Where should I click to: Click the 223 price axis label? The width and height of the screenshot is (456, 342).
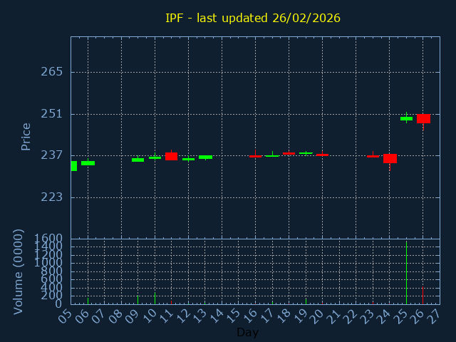(52, 197)
